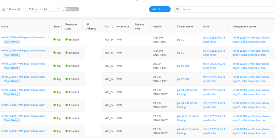Open actions menu for 12408-k-Mr8 kvm2 host

[48, 105]
